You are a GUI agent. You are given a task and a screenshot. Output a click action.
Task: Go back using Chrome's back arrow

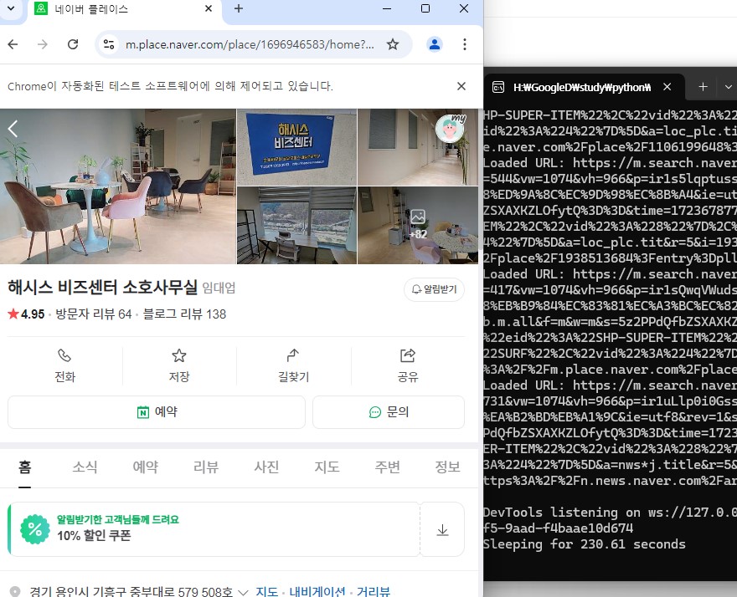pos(13,44)
